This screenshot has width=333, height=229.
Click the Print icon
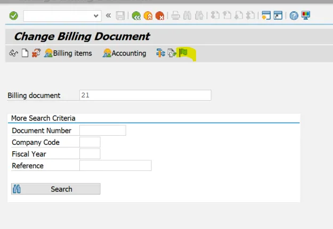[176, 15]
